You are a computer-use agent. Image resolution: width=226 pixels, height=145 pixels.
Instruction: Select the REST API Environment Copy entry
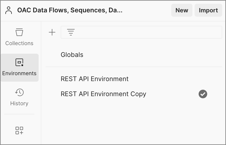[103, 94]
